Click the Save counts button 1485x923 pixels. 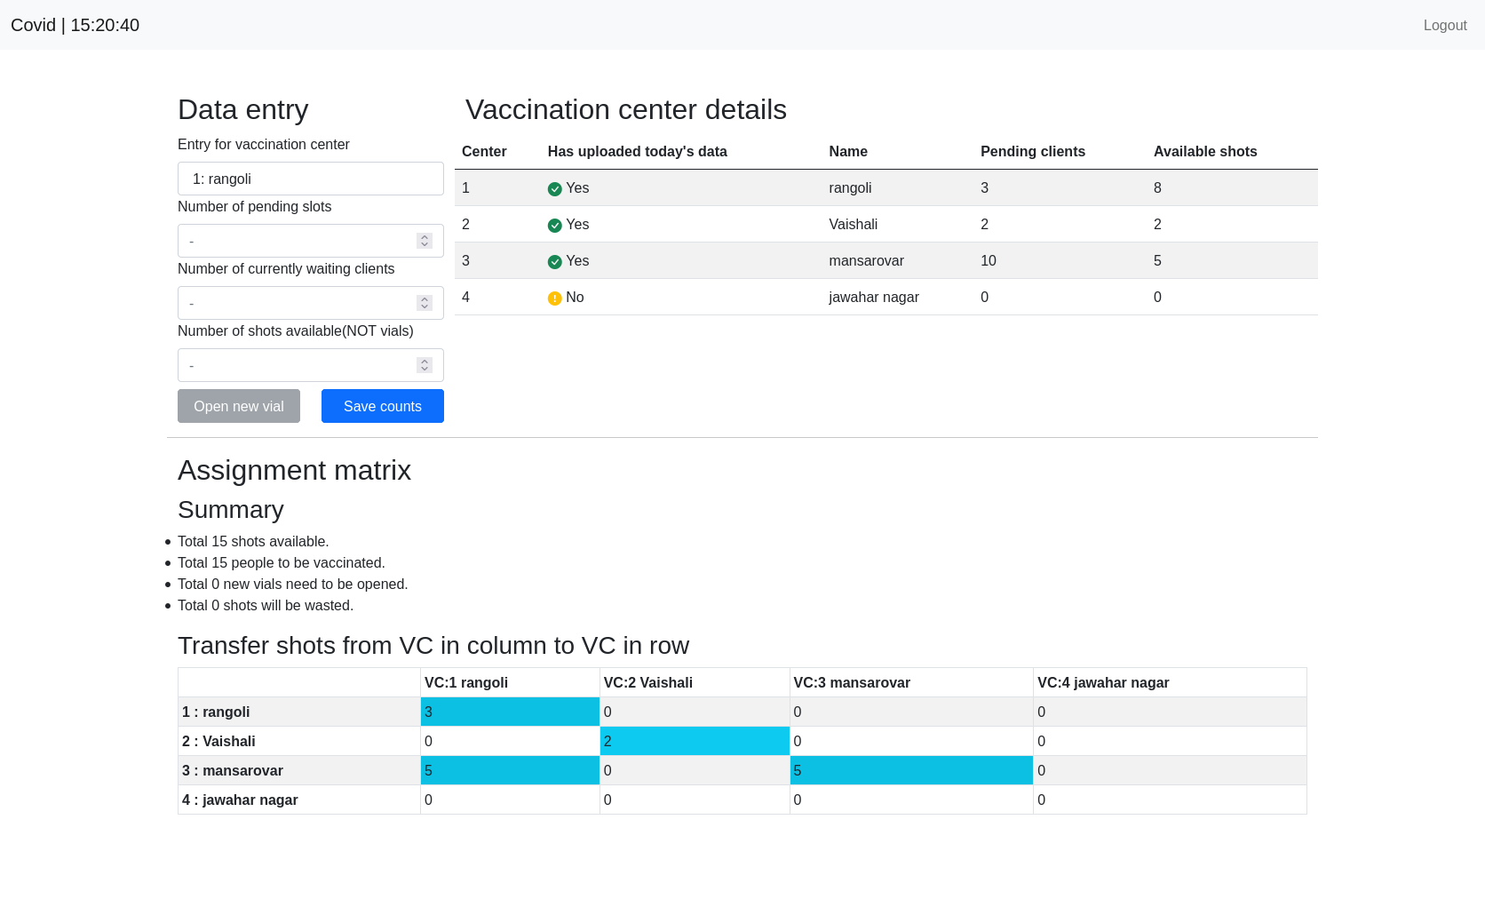pyautogui.click(x=383, y=406)
